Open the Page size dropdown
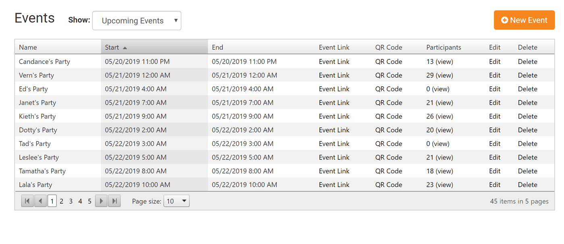Viewport: 564px width, 244px height. [x=176, y=201]
